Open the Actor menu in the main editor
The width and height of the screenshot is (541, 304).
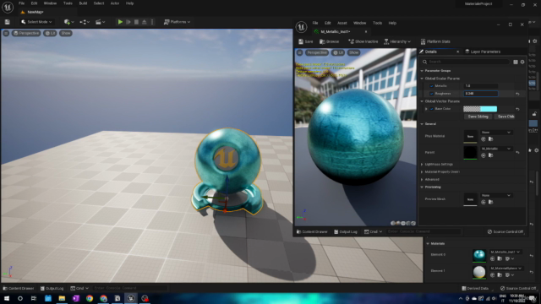pos(115,3)
